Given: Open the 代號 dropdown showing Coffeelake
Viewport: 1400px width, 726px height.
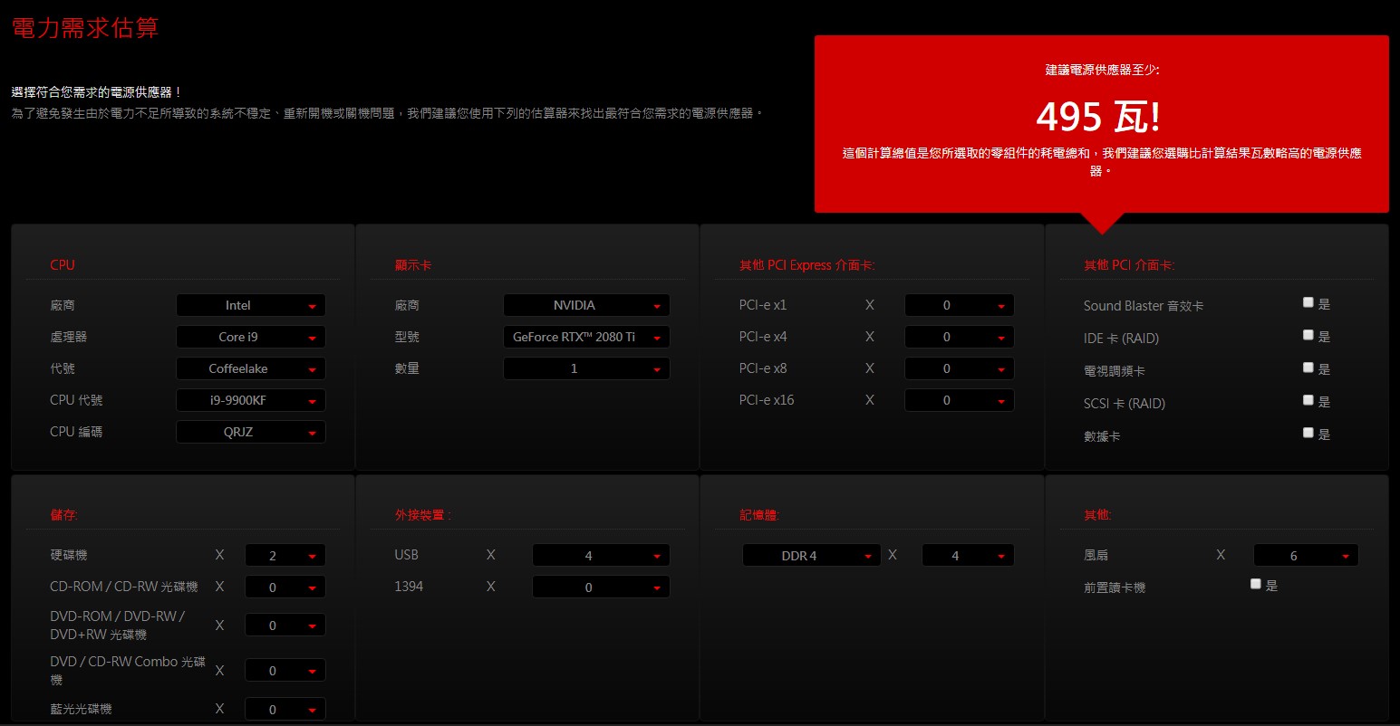Looking at the screenshot, I should pos(250,368).
